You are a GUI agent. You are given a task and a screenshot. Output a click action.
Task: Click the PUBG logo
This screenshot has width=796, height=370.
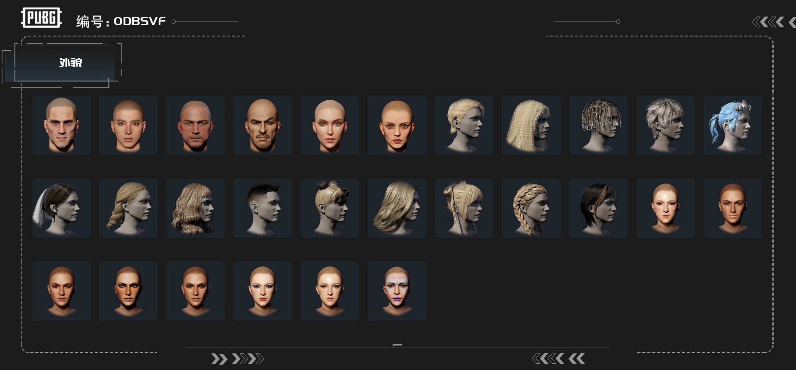coord(41,18)
